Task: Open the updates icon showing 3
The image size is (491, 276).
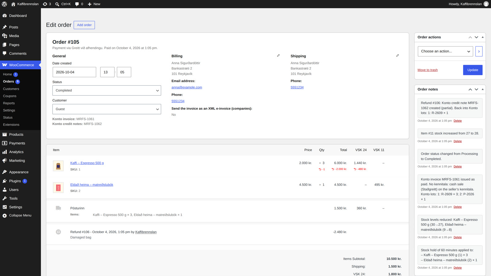Action: (x=47, y=4)
